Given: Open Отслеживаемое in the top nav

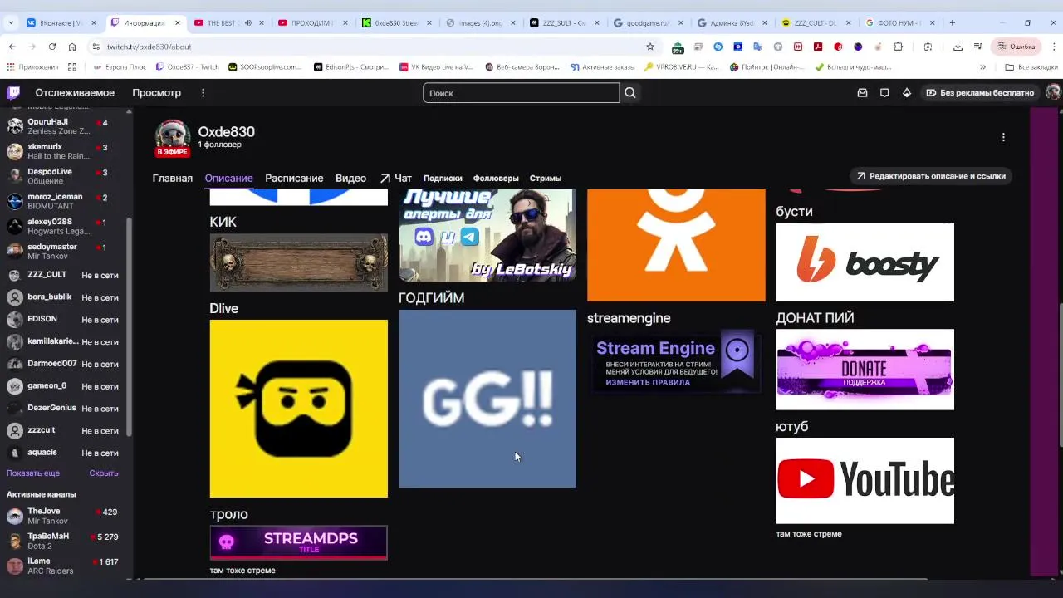Looking at the screenshot, I should pyautogui.click(x=75, y=93).
